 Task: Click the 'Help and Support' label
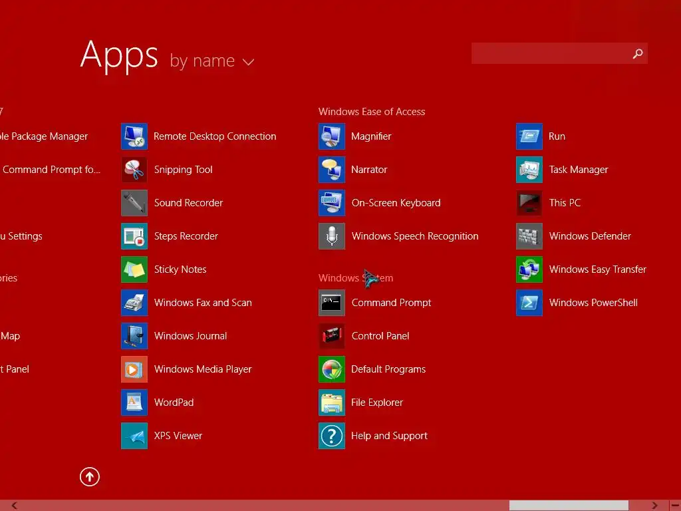[389, 436]
